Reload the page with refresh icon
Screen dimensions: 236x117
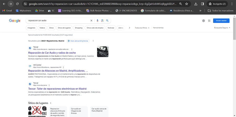coord(17,4)
